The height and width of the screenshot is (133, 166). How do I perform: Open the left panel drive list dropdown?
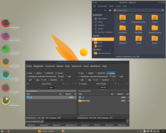click(28, 84)
